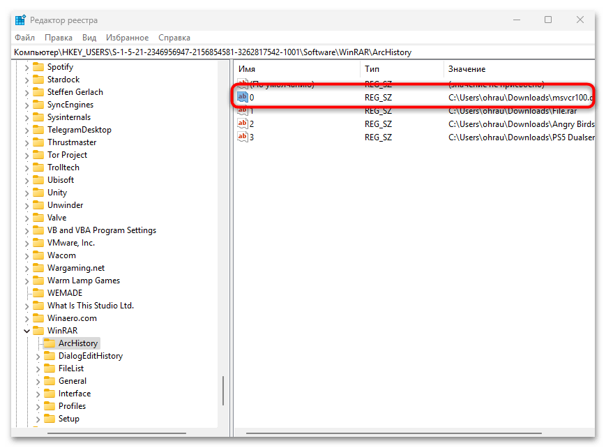Collapse the WinRAR registry key
606x448 pixels.
pos(26,331)
